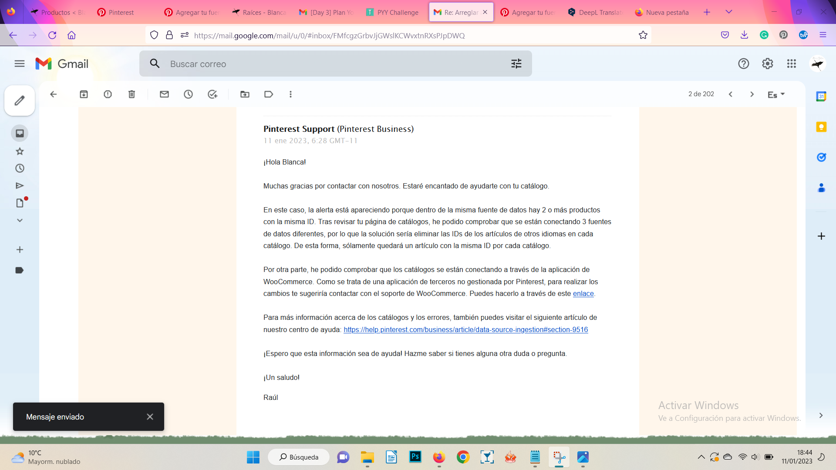The width and height of the screenshot is (836, 470).
Task: Open Google apps grid
Action: (x=792, y=64)
